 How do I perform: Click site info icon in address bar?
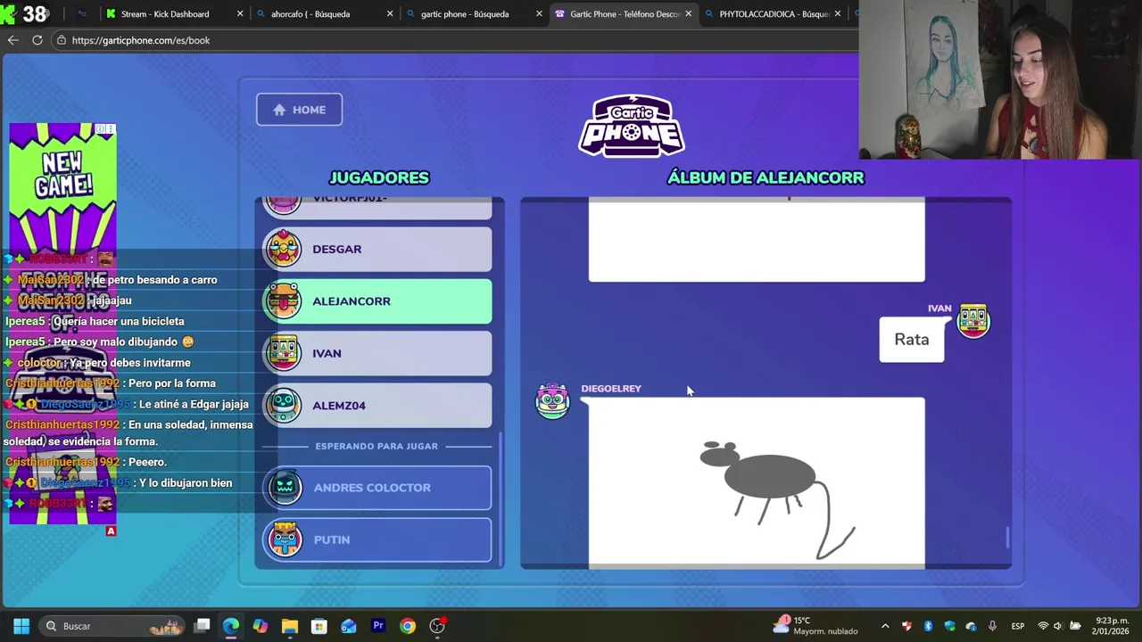point(61,40)
